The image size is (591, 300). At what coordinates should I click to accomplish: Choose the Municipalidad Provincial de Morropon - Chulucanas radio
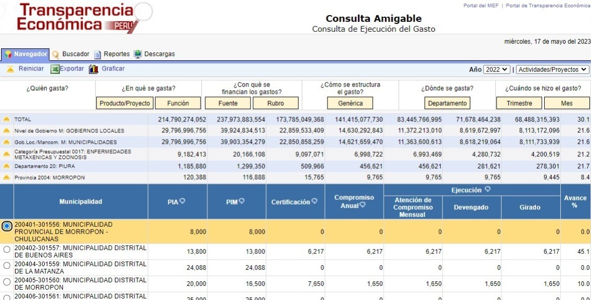coord(7,226)
